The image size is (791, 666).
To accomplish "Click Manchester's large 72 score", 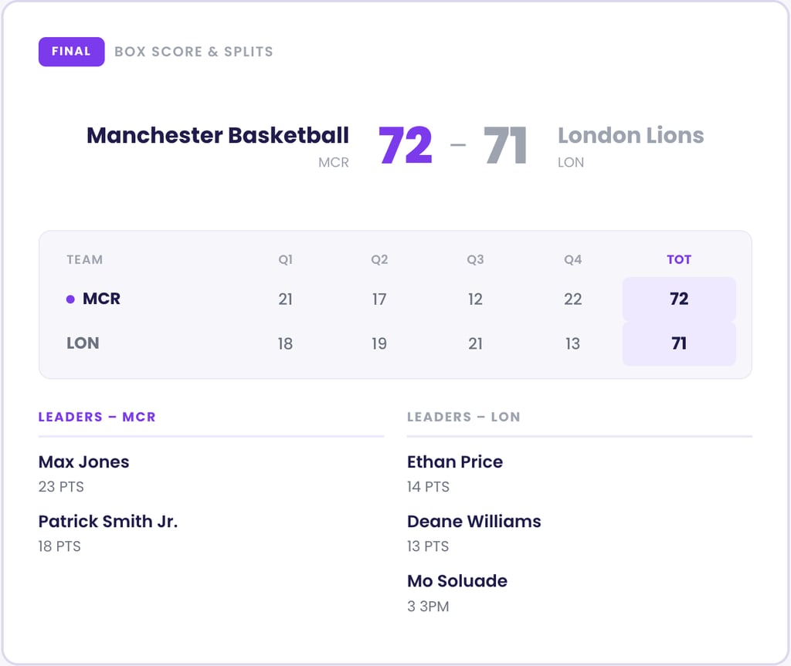I will tap(405, 146).
